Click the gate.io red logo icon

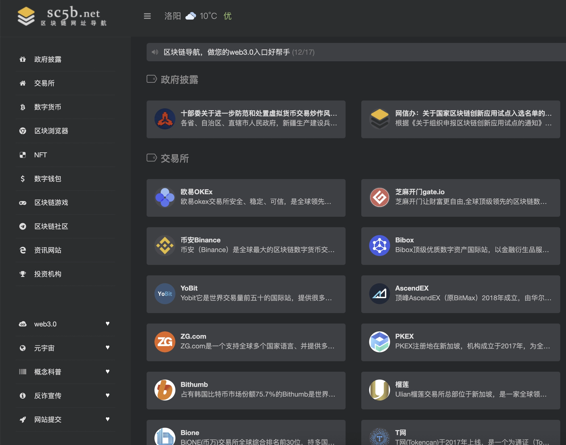(x=380, y=198)
